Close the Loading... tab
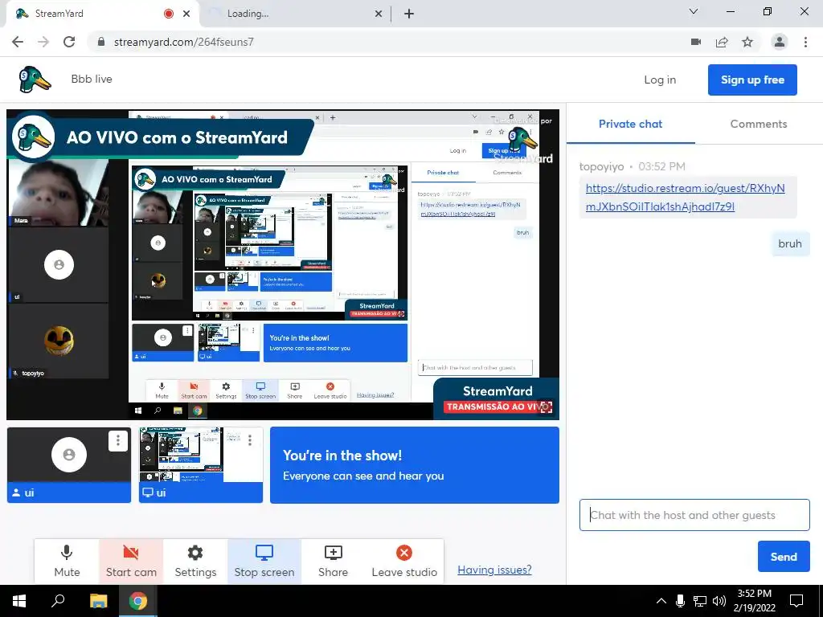 379,14
